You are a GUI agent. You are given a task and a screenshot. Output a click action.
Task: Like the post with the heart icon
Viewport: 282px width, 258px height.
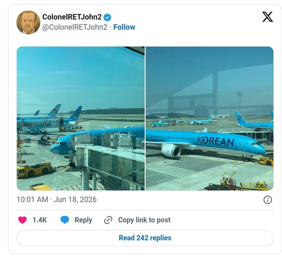(23, 220)
